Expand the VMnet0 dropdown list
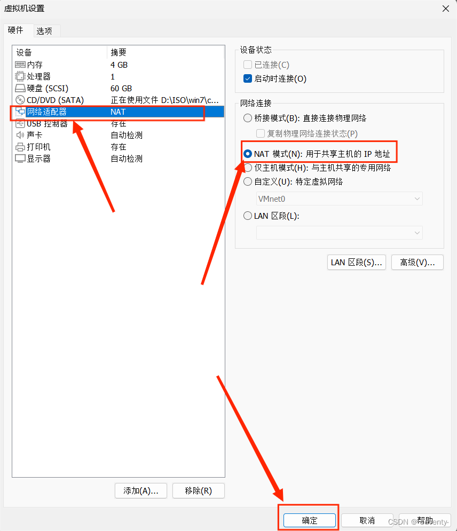The image size is (457, 531). click(340, 199)
